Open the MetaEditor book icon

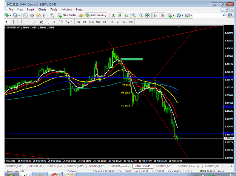pyautogui.click(x=81, y=16)
